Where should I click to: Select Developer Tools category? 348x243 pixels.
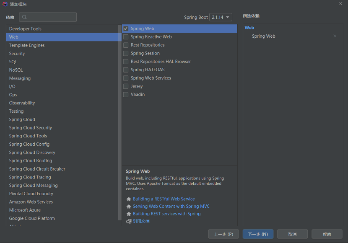(x=62, y=29)
